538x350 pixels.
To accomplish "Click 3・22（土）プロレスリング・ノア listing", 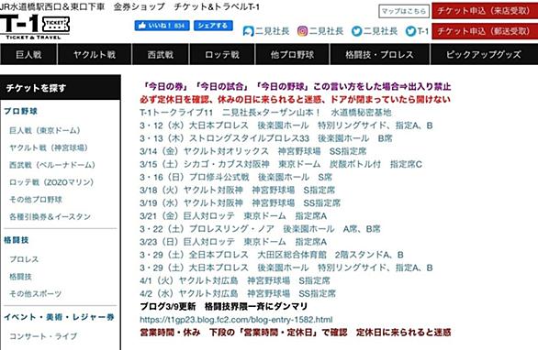I will 260,229.
